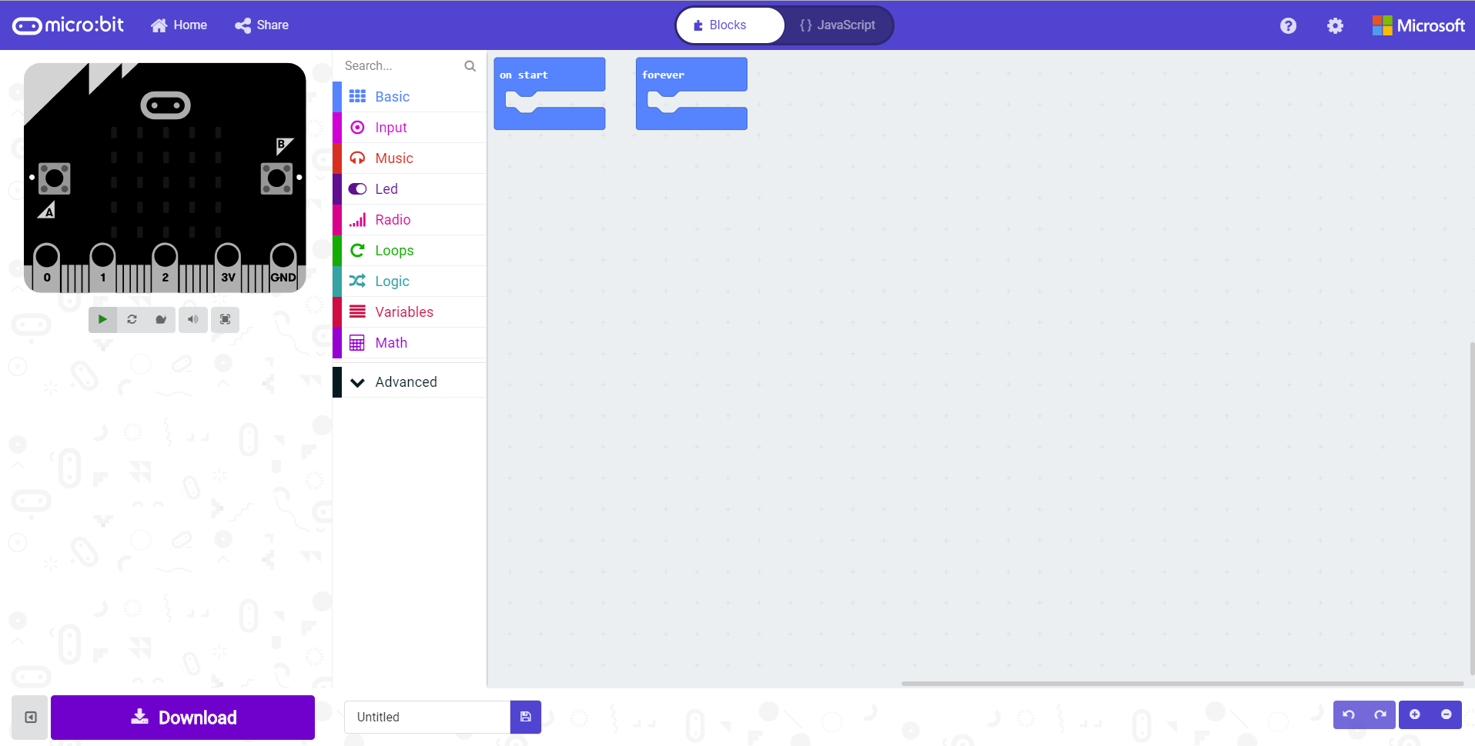Switch to the JavaScript editor
Image resolution: width=1475 pixels, height=746 pixels.
838,25
